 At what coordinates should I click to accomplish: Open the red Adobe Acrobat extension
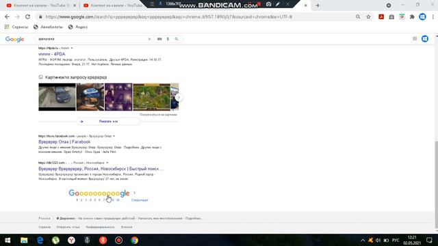pyautogui.click(x=381, y=16)
